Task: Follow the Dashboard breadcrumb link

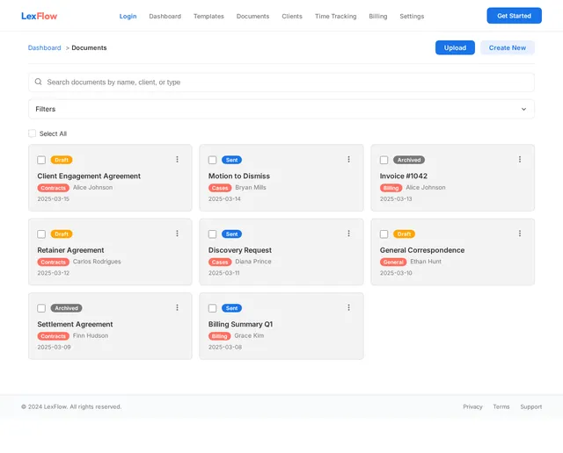Action: click(45, 47)
